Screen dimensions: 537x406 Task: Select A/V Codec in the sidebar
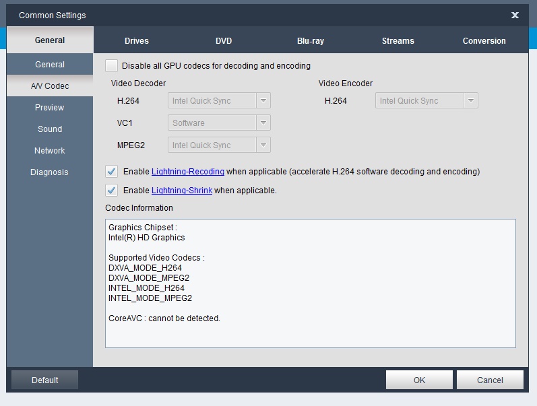(x=50, y=86)
